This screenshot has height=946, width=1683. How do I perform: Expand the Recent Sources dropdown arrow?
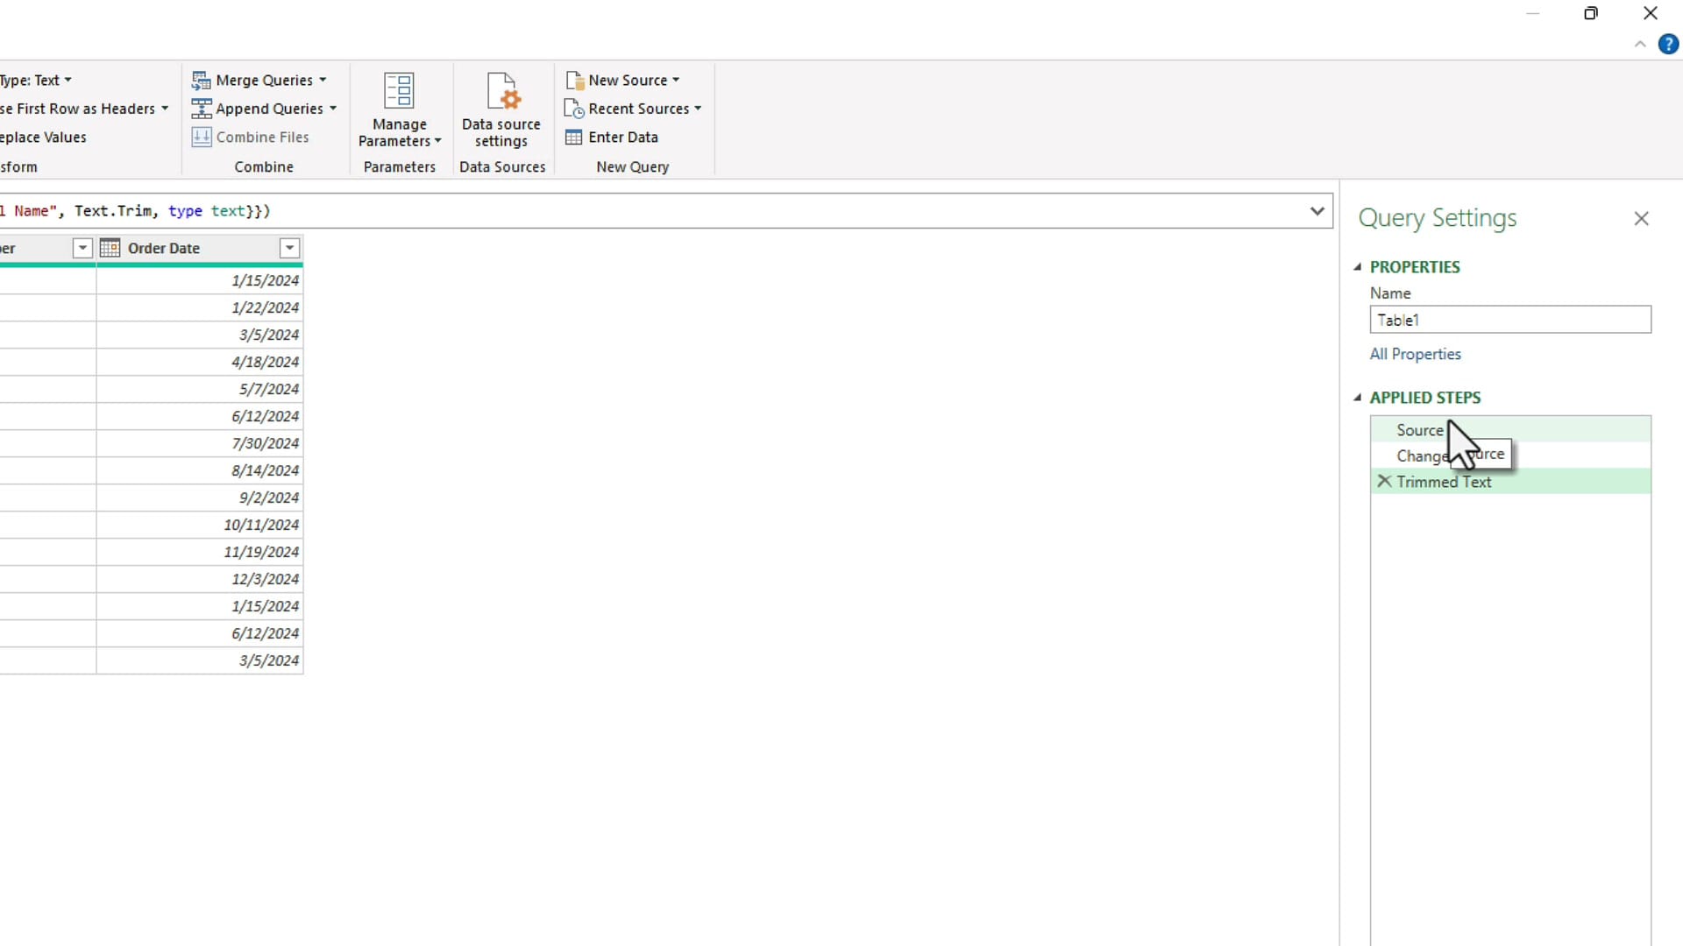coord(698,109)
